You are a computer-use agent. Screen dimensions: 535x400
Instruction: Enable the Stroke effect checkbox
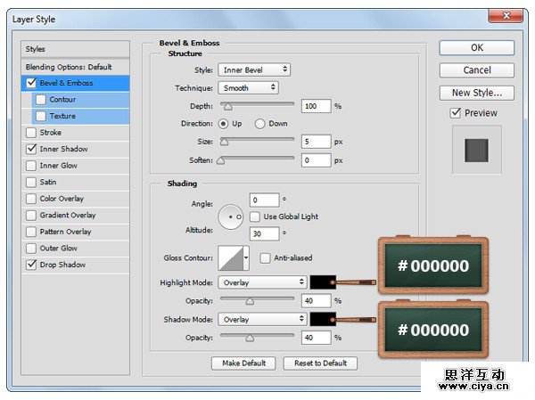click(x=32, y=133)
